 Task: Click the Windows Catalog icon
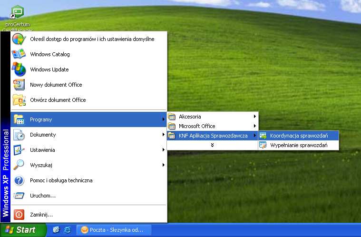(19, 54)
